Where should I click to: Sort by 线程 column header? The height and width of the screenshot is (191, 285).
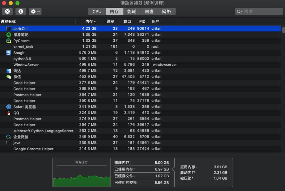(x=108, y=21)
